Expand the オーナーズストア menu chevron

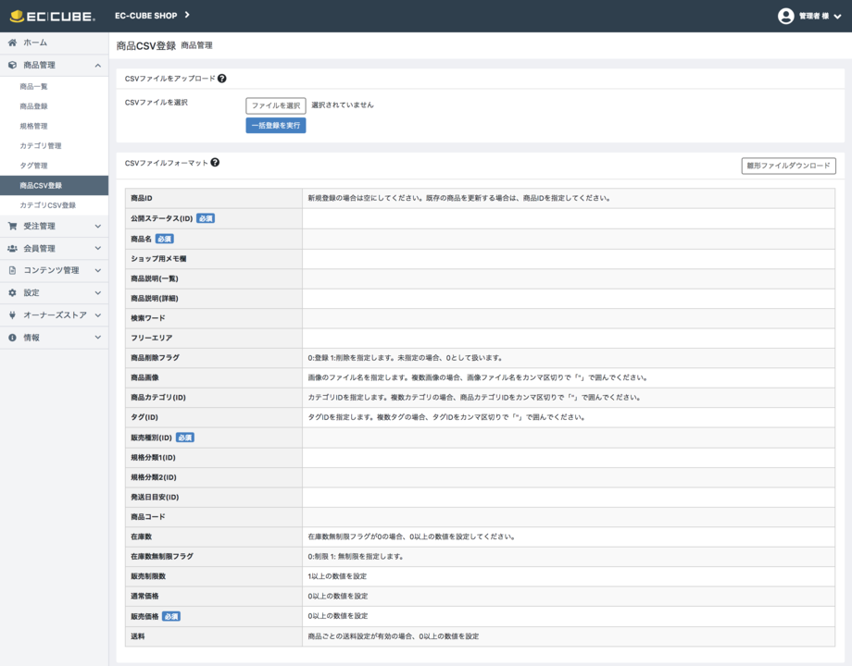point(98,314)
